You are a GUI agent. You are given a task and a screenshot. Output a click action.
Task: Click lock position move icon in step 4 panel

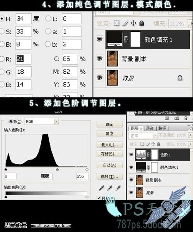coord(133,23)
